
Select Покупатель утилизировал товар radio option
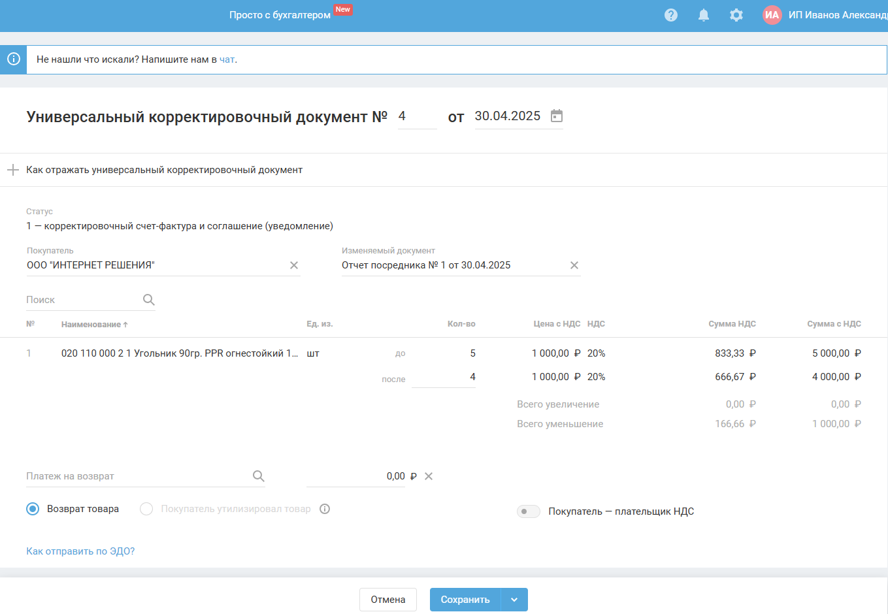146,509
